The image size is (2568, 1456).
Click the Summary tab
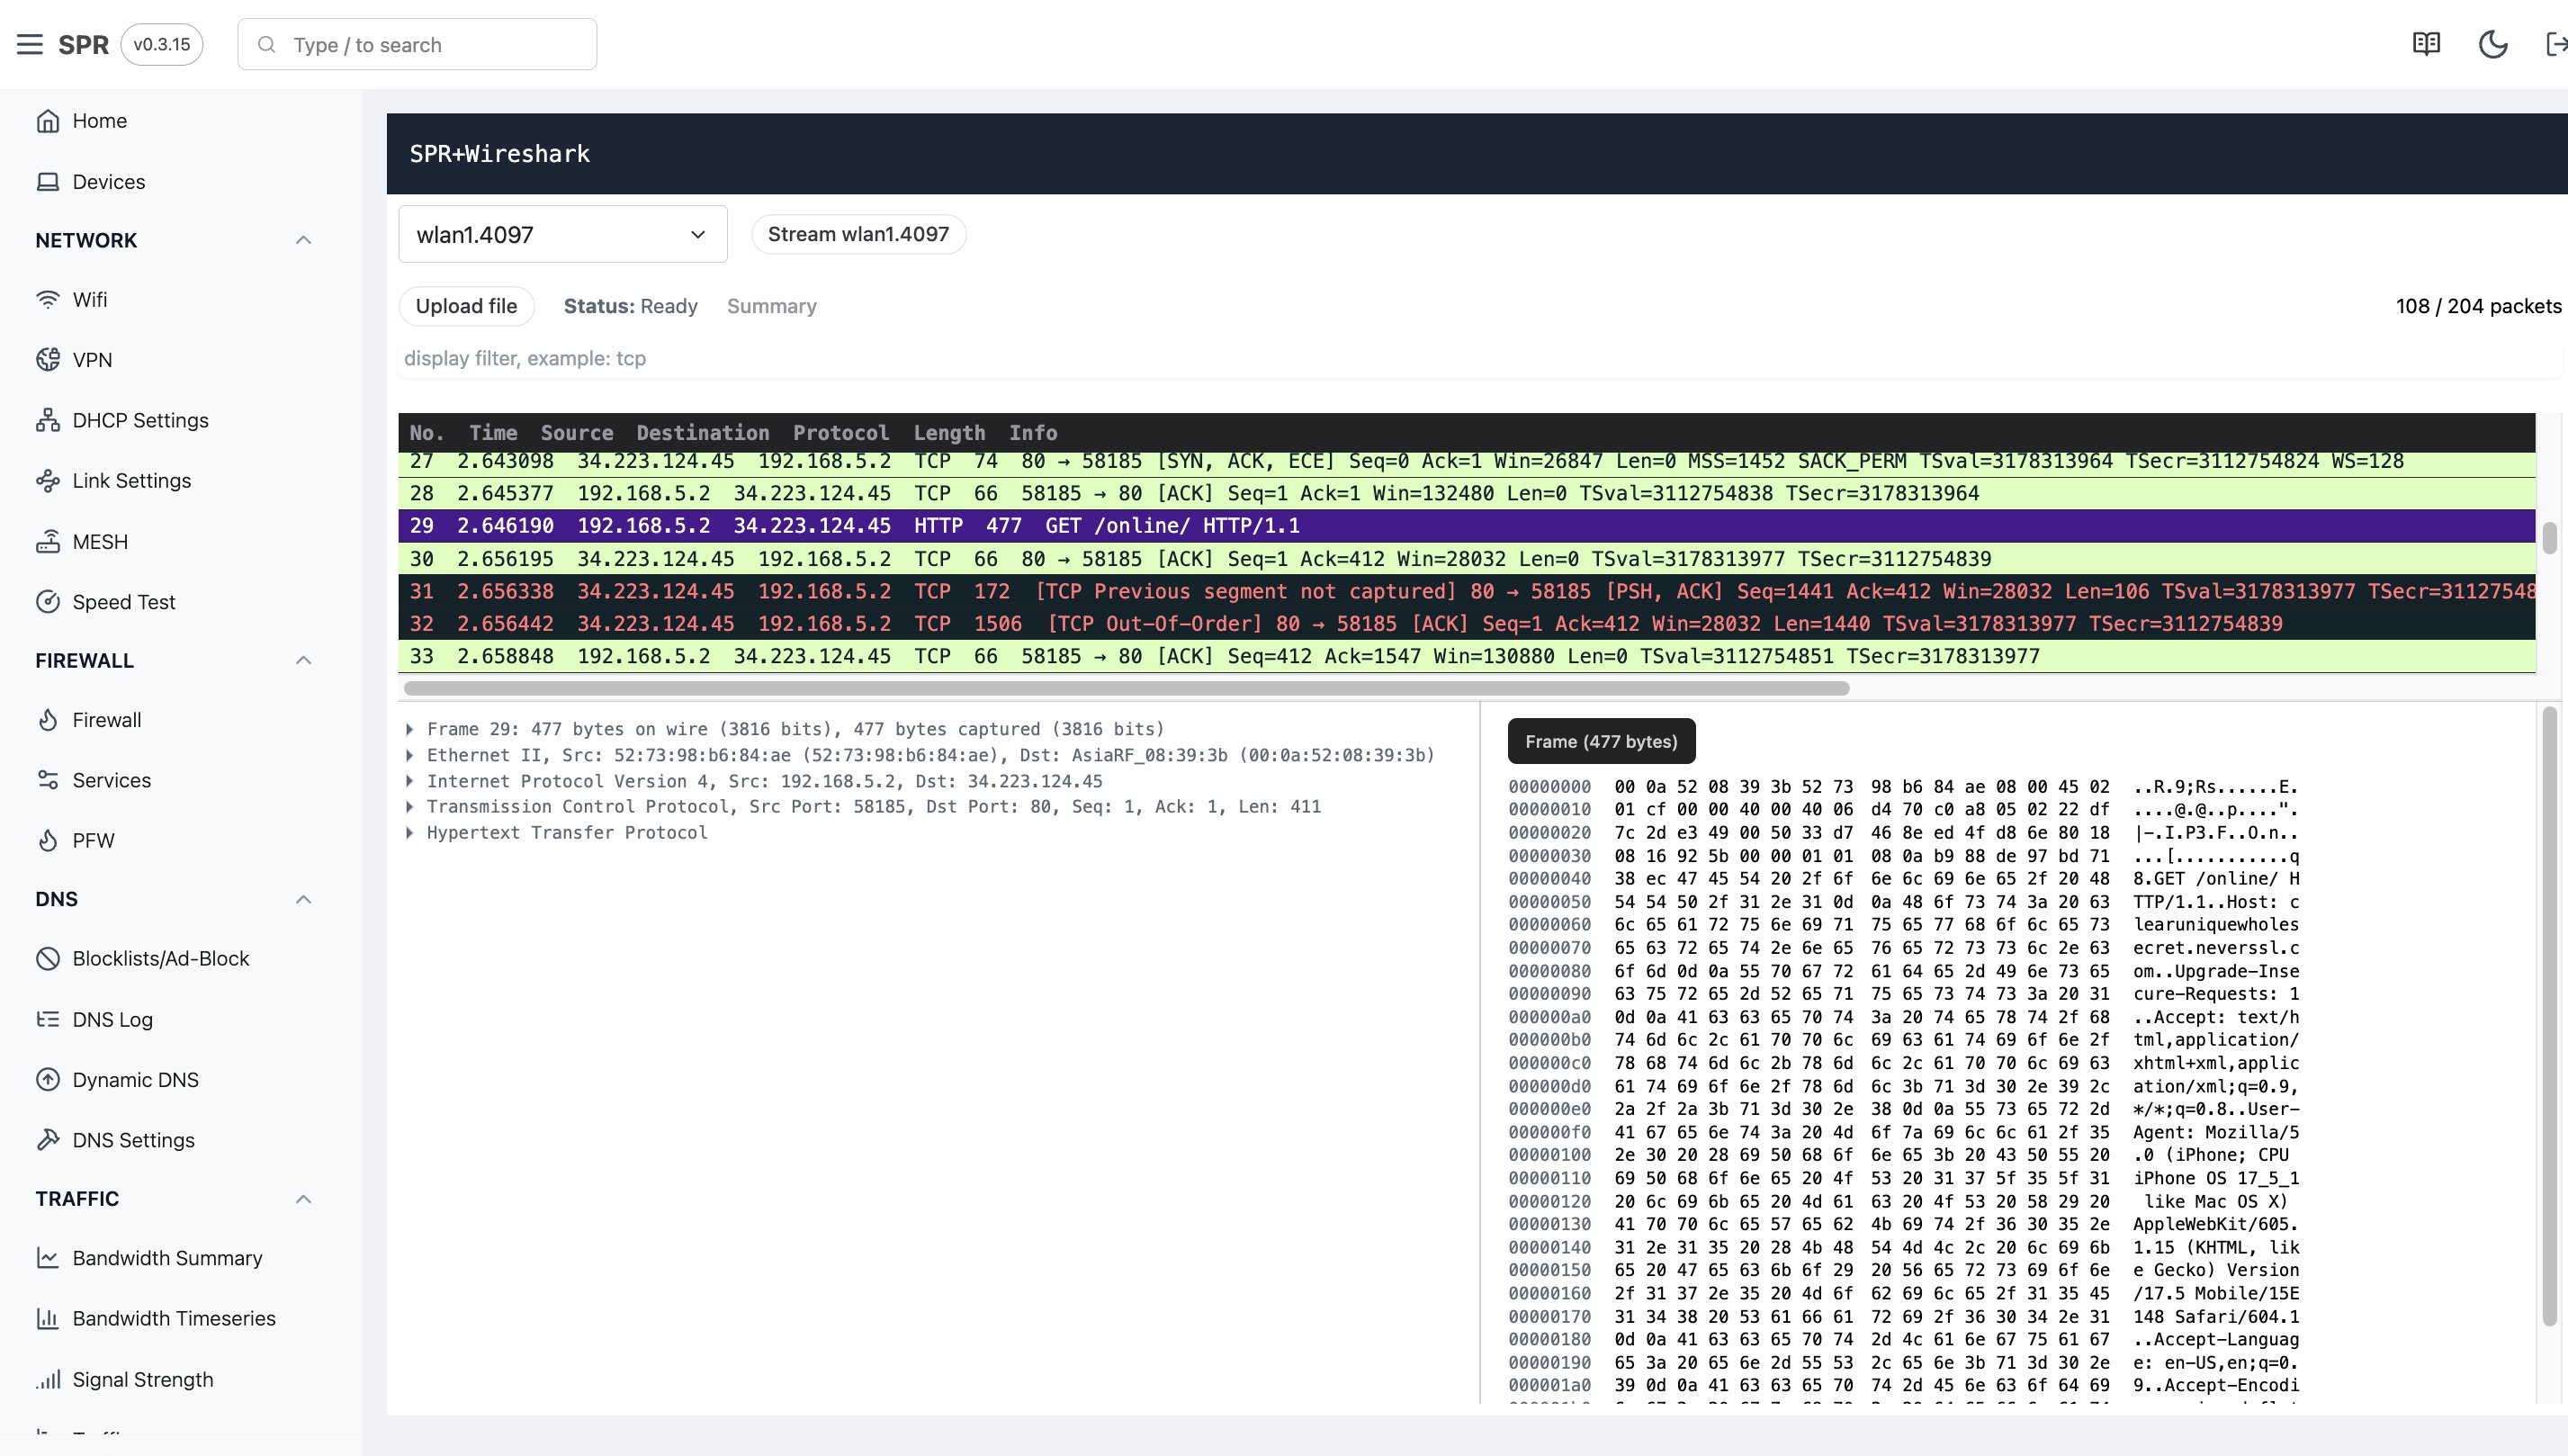(771, 305)
